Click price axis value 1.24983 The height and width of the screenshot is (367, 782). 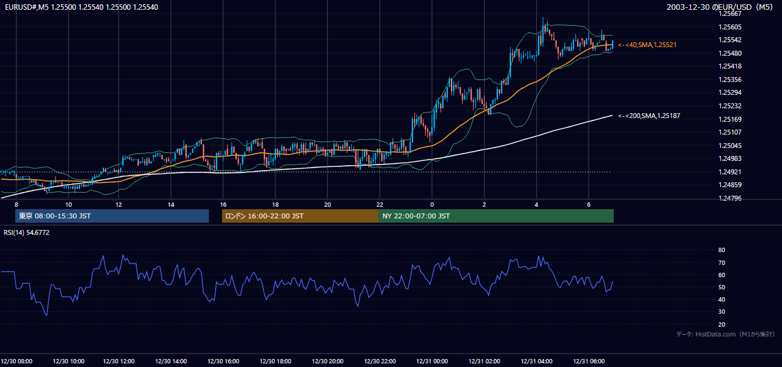730,158
